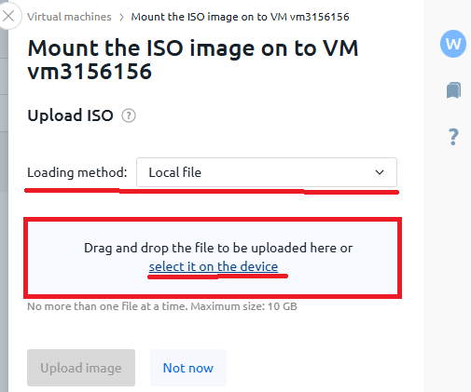
Task: Click inside the file drop zone area
Action: (x=213, y=258)
